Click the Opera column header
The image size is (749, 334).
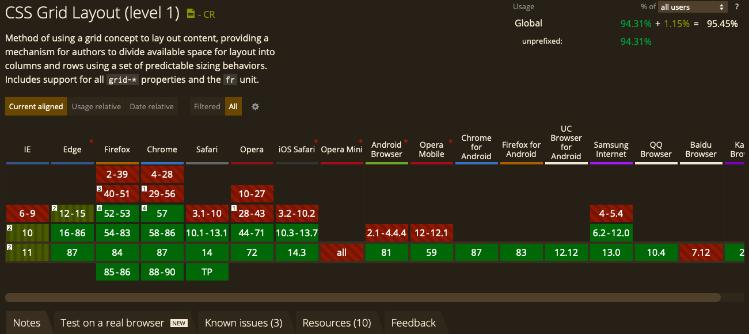[252, 149]
